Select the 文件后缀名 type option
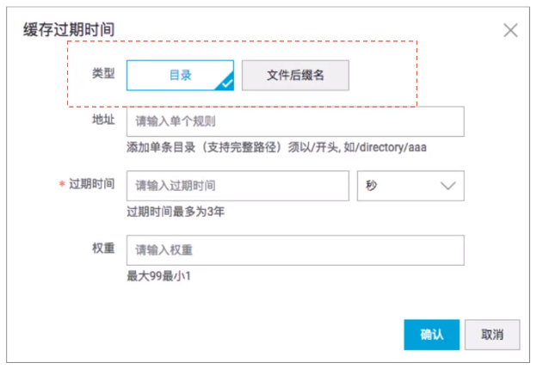Viewport: 537px width, 369px height. click(x=295, y=75)
